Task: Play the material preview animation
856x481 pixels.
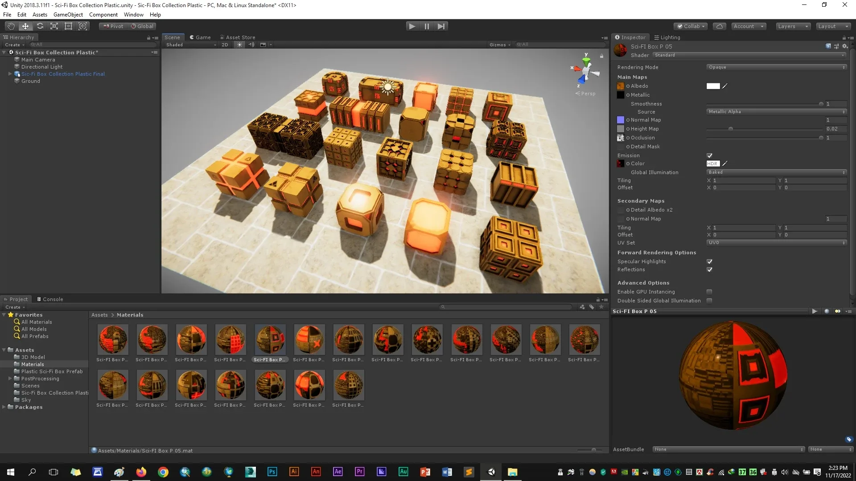Action: (815, 311)
